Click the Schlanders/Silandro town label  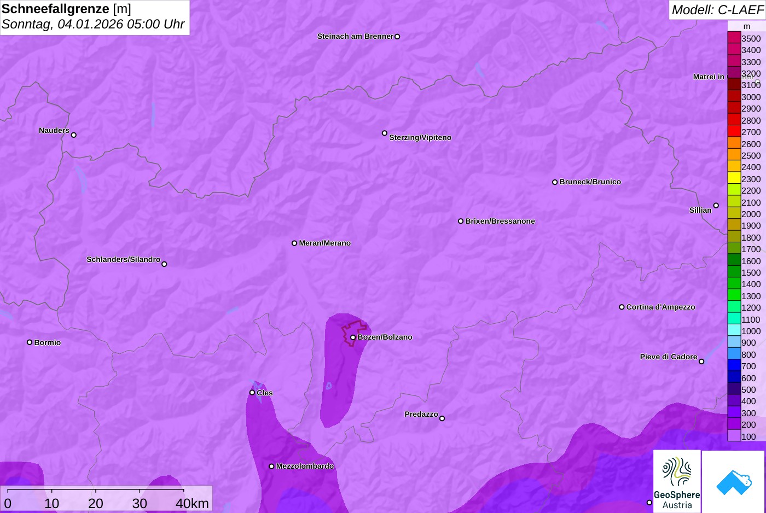(123, 259)
